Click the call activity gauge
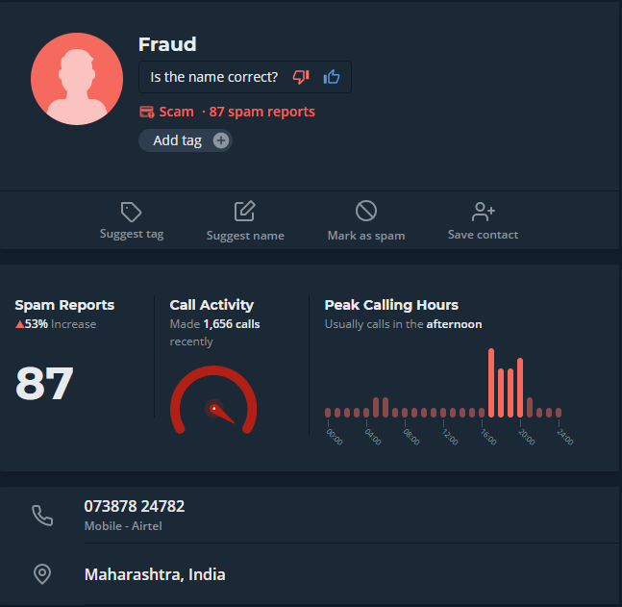This screenshot has height=607, width=622. (213, 402)
